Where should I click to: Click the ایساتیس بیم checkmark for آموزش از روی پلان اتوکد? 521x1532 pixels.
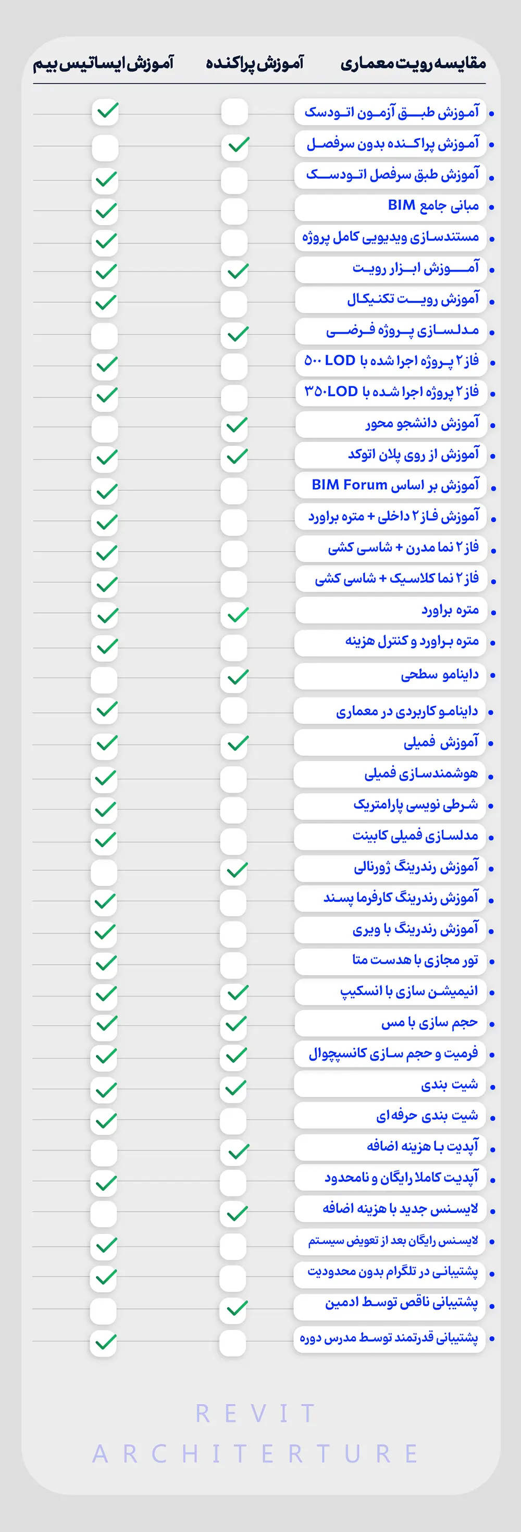(x=105, y=457)
